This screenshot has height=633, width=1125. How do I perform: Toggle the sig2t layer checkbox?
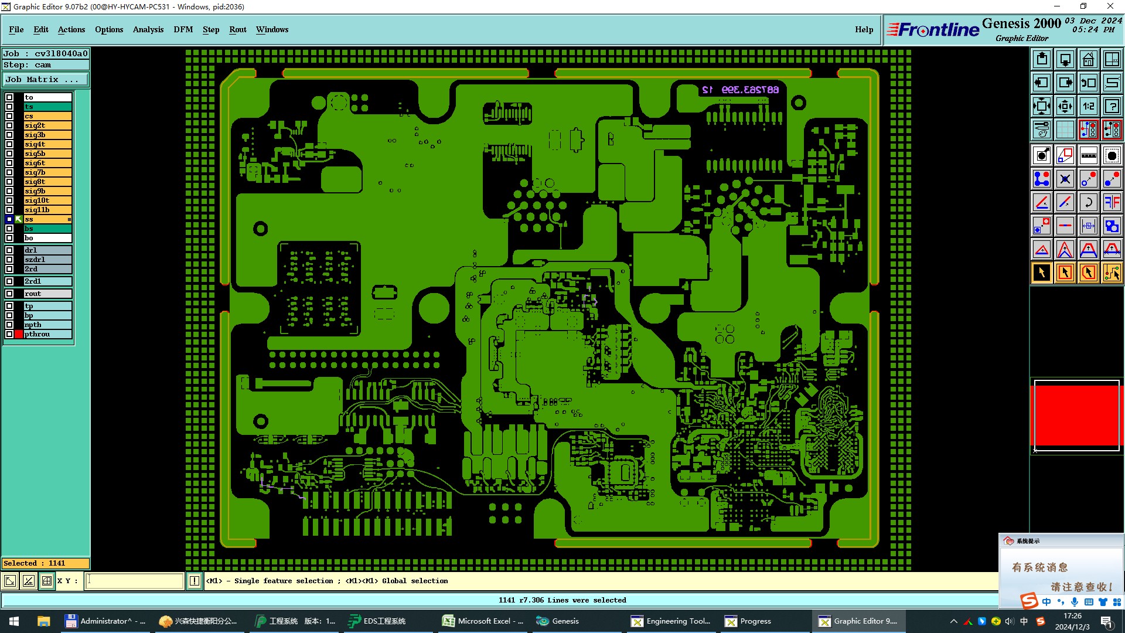pyautogui.click(x=9, y=125)
